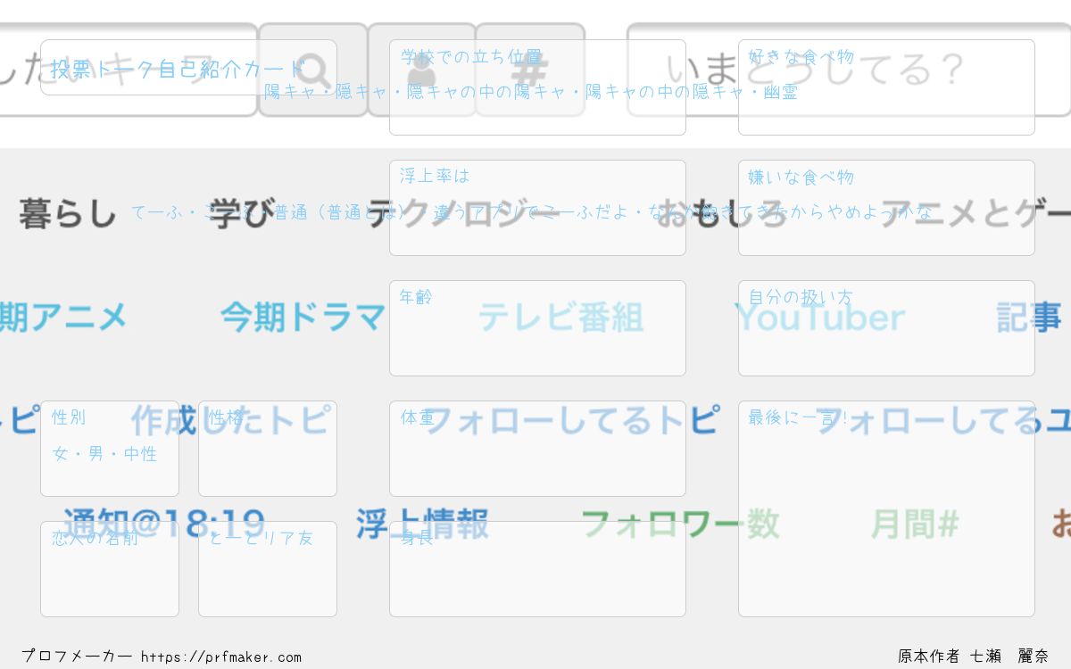Screen dimensions: 1071x669
Task: Click the 身長 box
Action: click(537, 569)
